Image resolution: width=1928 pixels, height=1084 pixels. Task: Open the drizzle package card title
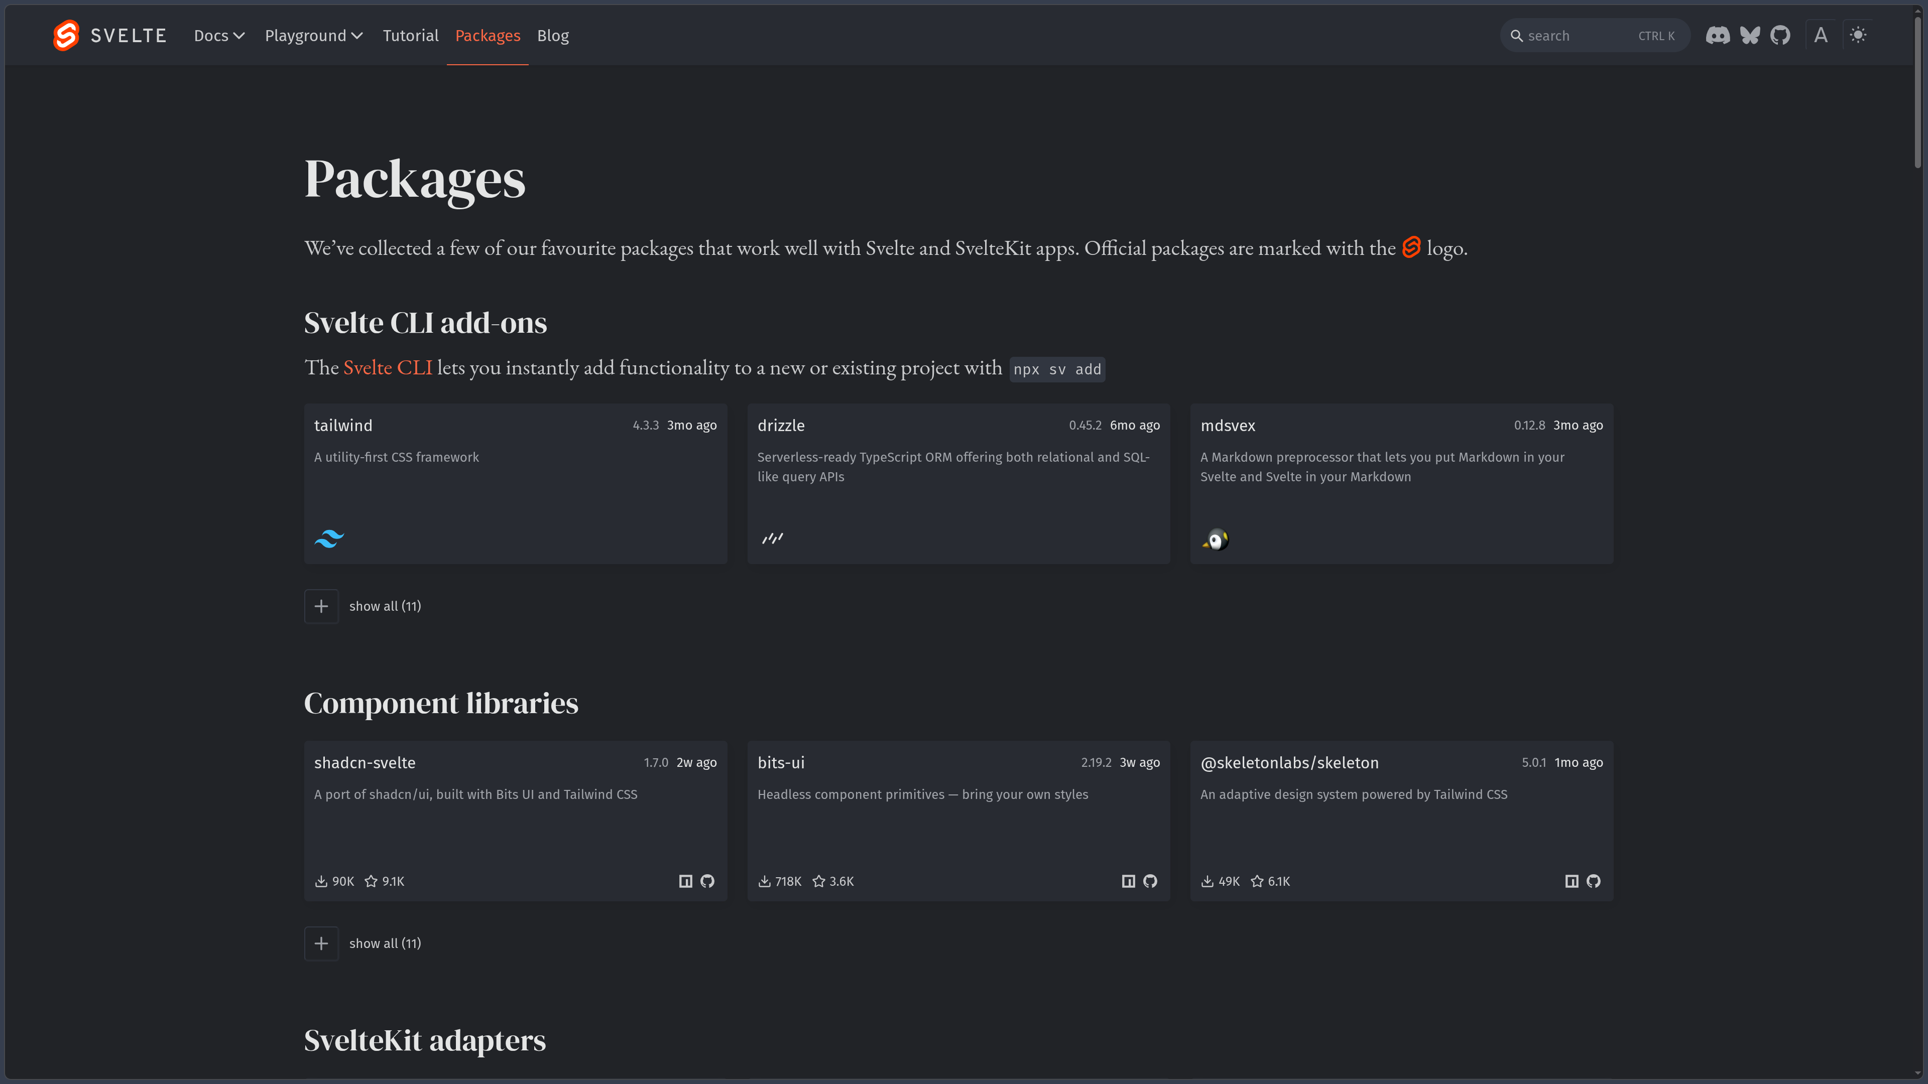click(x=781, y=425)
